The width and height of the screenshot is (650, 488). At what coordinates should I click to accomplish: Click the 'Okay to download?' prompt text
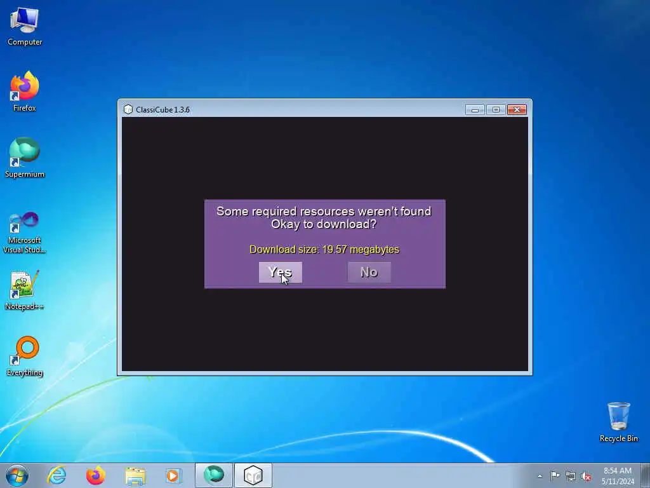(x=324, y=224)
